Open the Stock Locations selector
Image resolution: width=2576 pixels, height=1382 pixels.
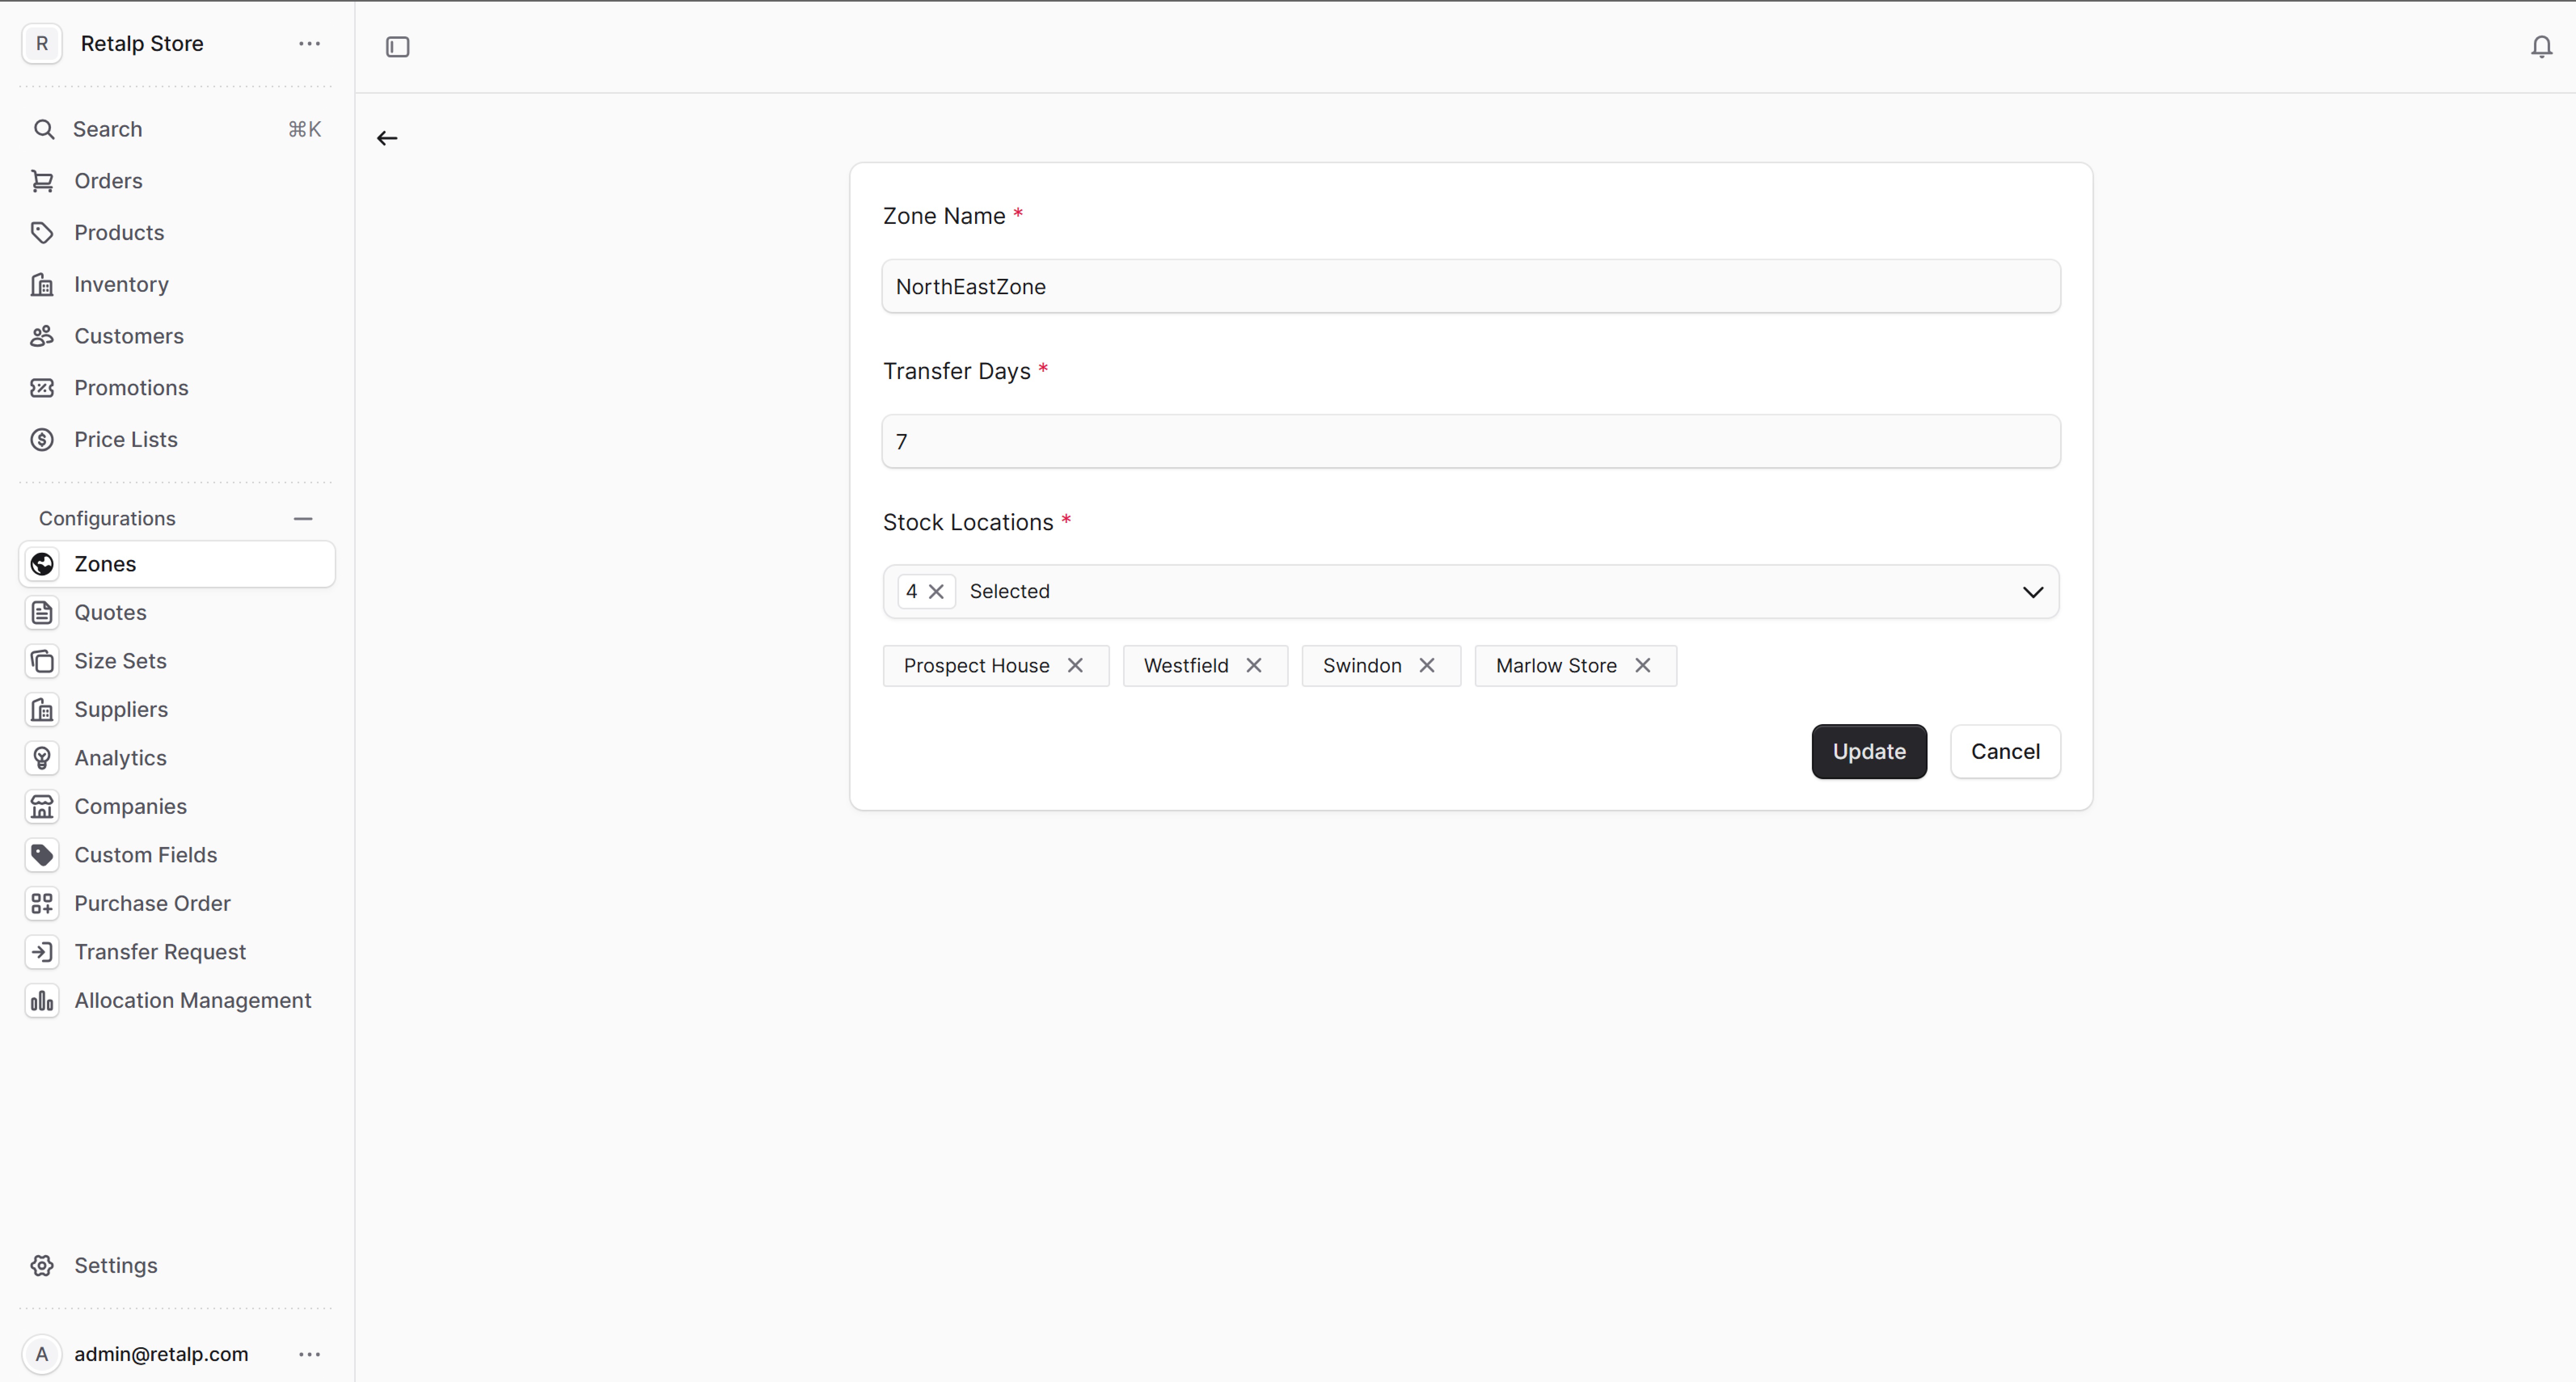click(x=1471, y=592)
